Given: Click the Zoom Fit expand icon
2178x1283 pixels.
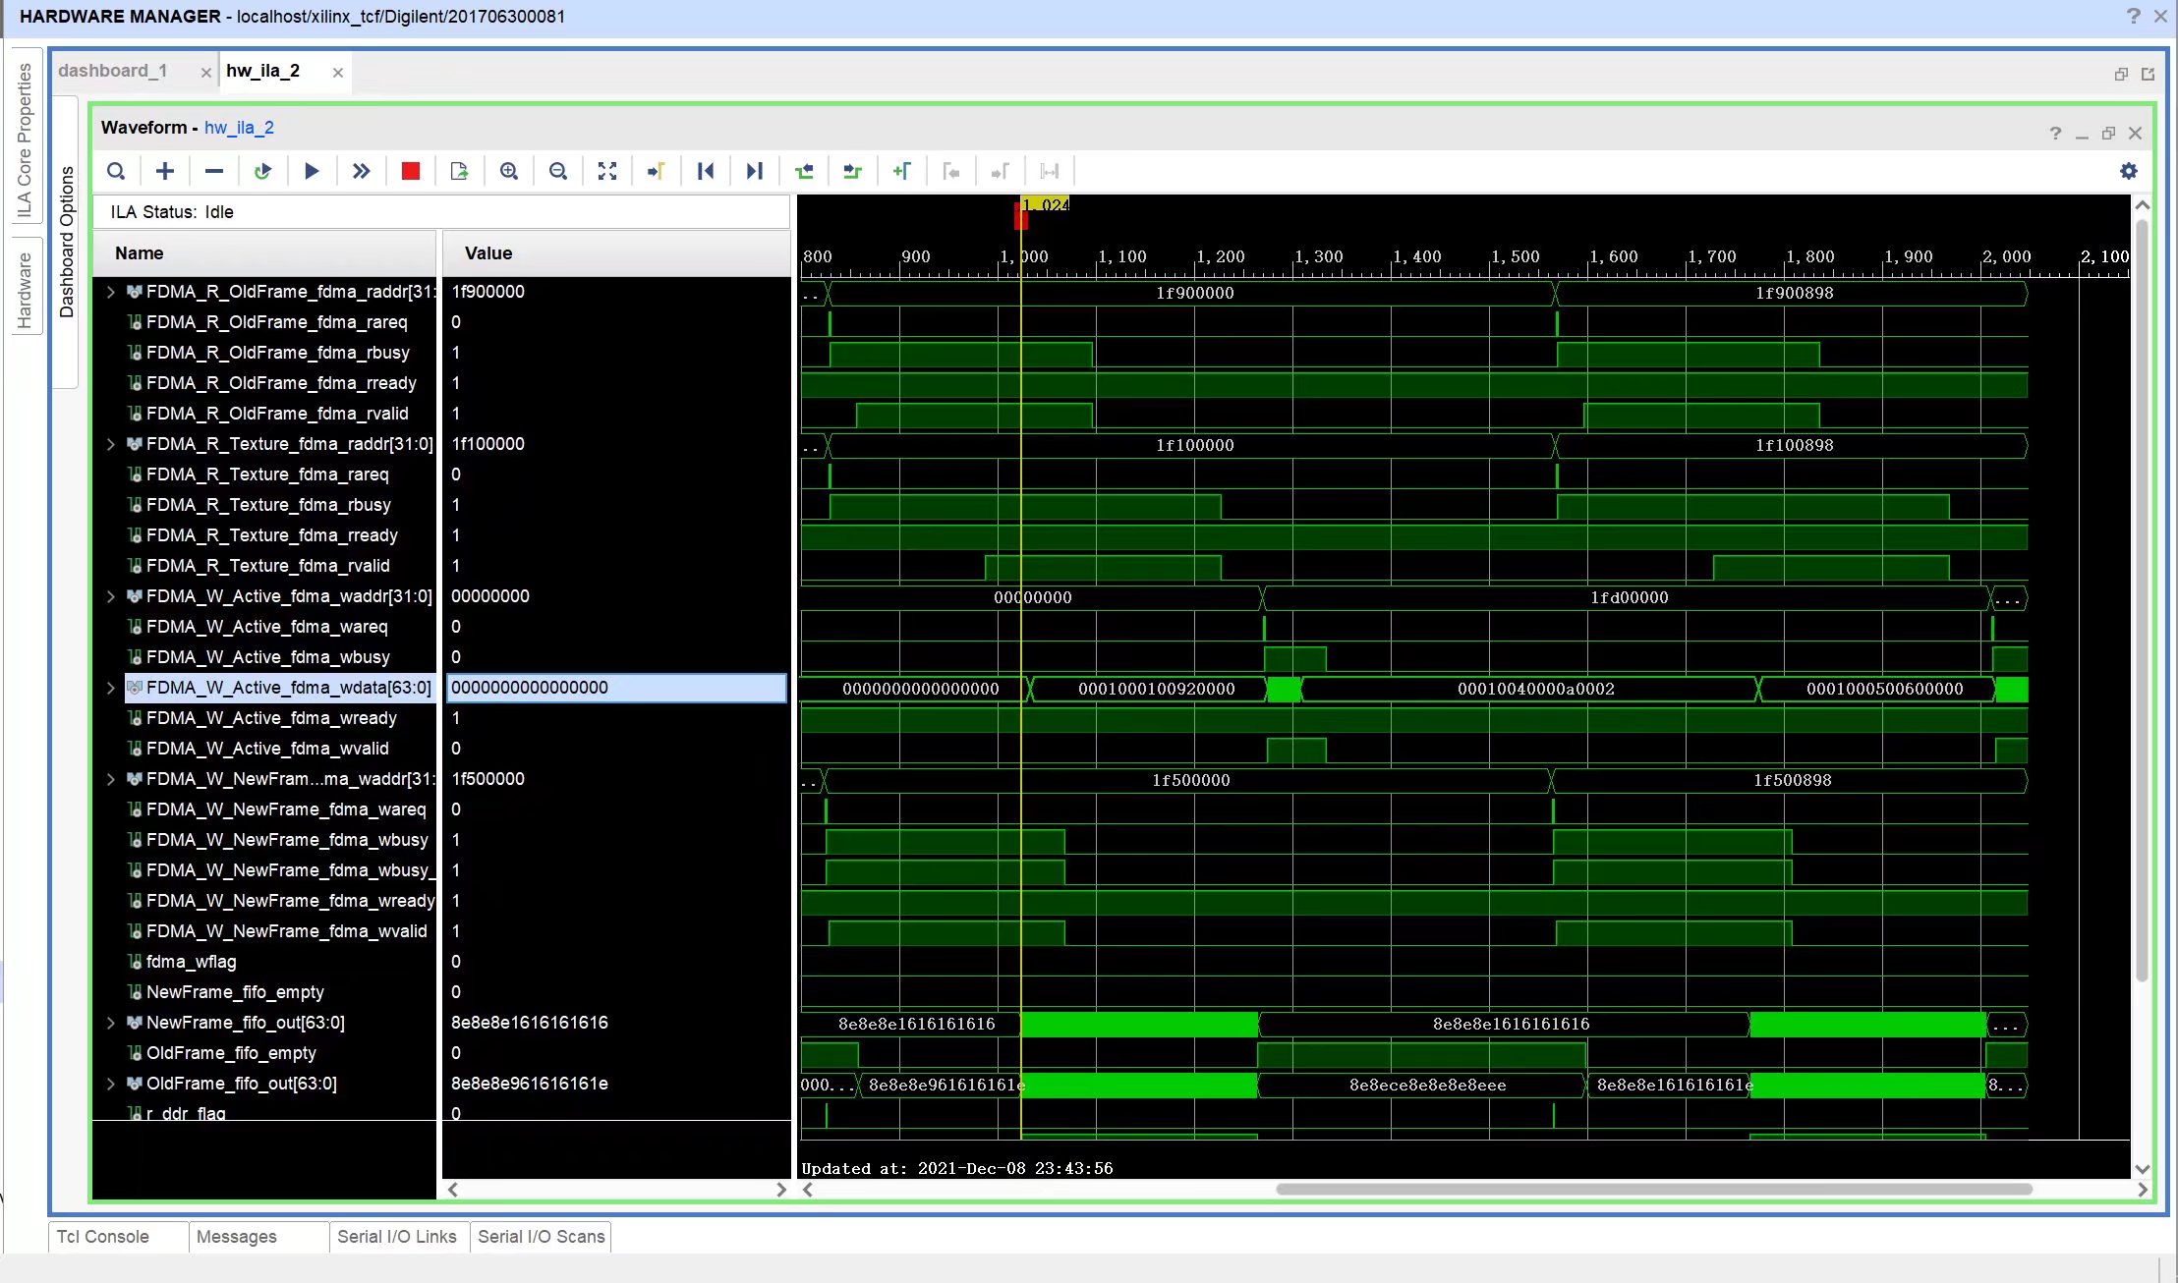Looking at the screenshot, I should pyautogui.click(x=607, y=171).
